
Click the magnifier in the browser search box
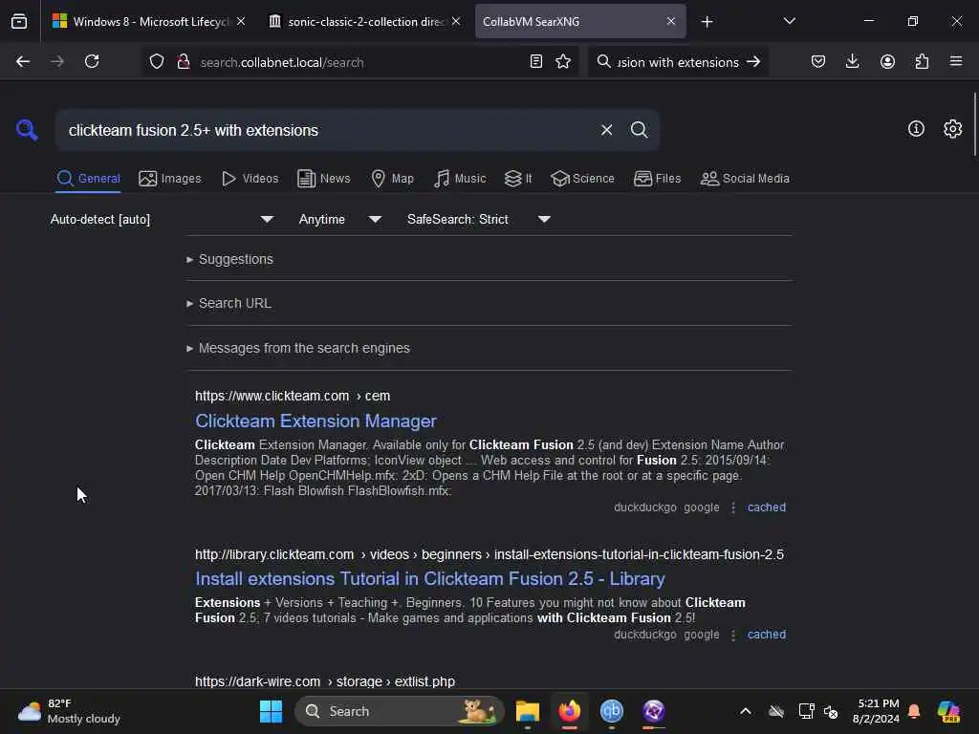click(604, 61)
